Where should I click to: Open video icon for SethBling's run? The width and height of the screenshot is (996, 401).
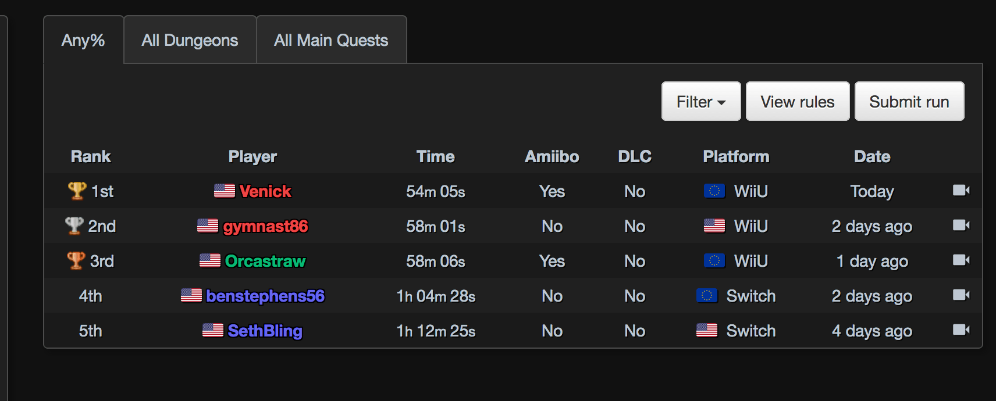pyautogui.click(x=961, y=330)
